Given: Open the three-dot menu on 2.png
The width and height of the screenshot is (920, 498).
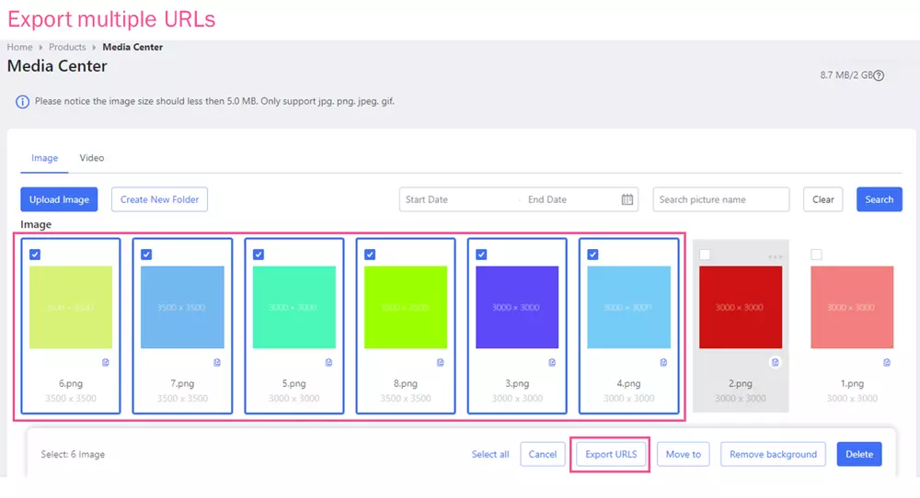Looking at the screenshot, I should [x=775, y=256].
